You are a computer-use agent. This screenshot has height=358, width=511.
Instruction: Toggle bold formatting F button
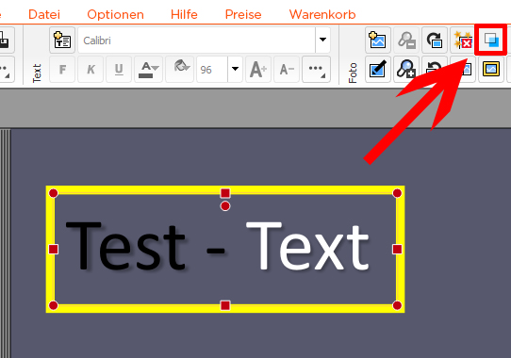click(x=62, y=69)
